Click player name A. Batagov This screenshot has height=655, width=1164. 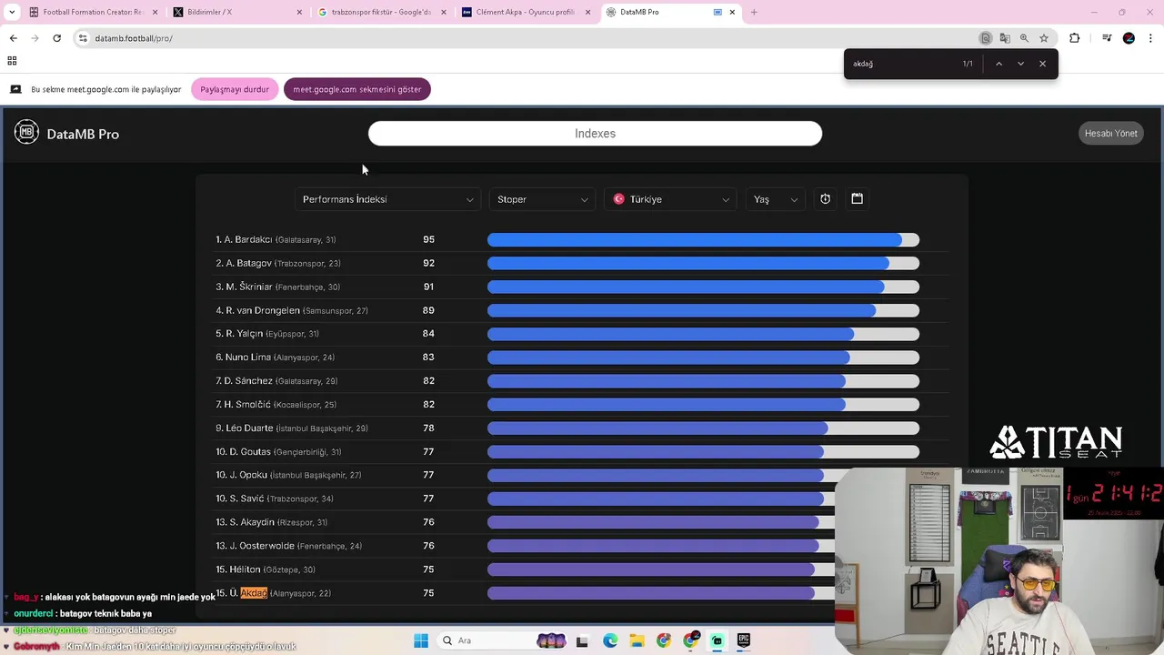coord(247,263)
